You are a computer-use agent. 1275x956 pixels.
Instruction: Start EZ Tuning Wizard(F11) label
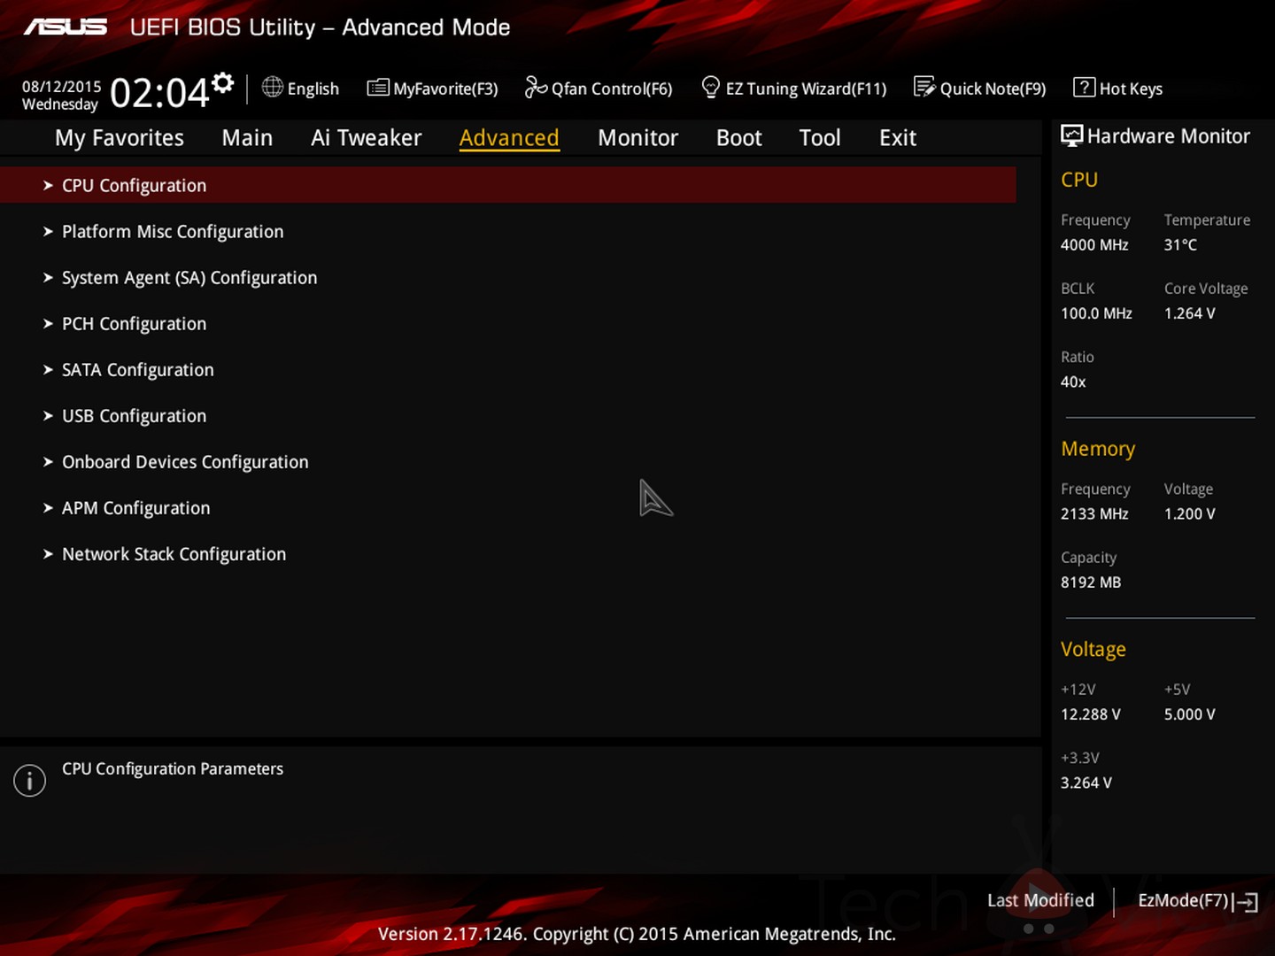click(x=806, y=89)
